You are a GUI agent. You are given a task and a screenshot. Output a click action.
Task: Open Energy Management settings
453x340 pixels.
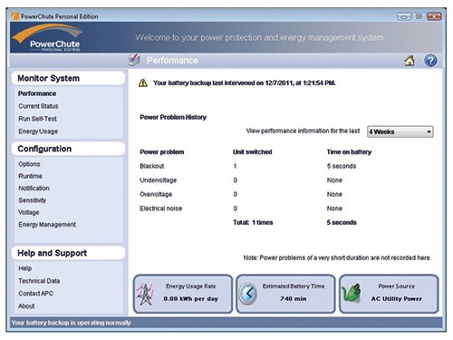[x=47, y=225]
